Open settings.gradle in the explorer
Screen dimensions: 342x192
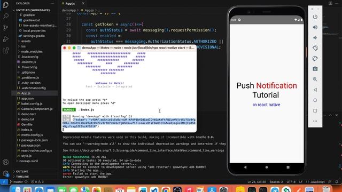(34, 36)
